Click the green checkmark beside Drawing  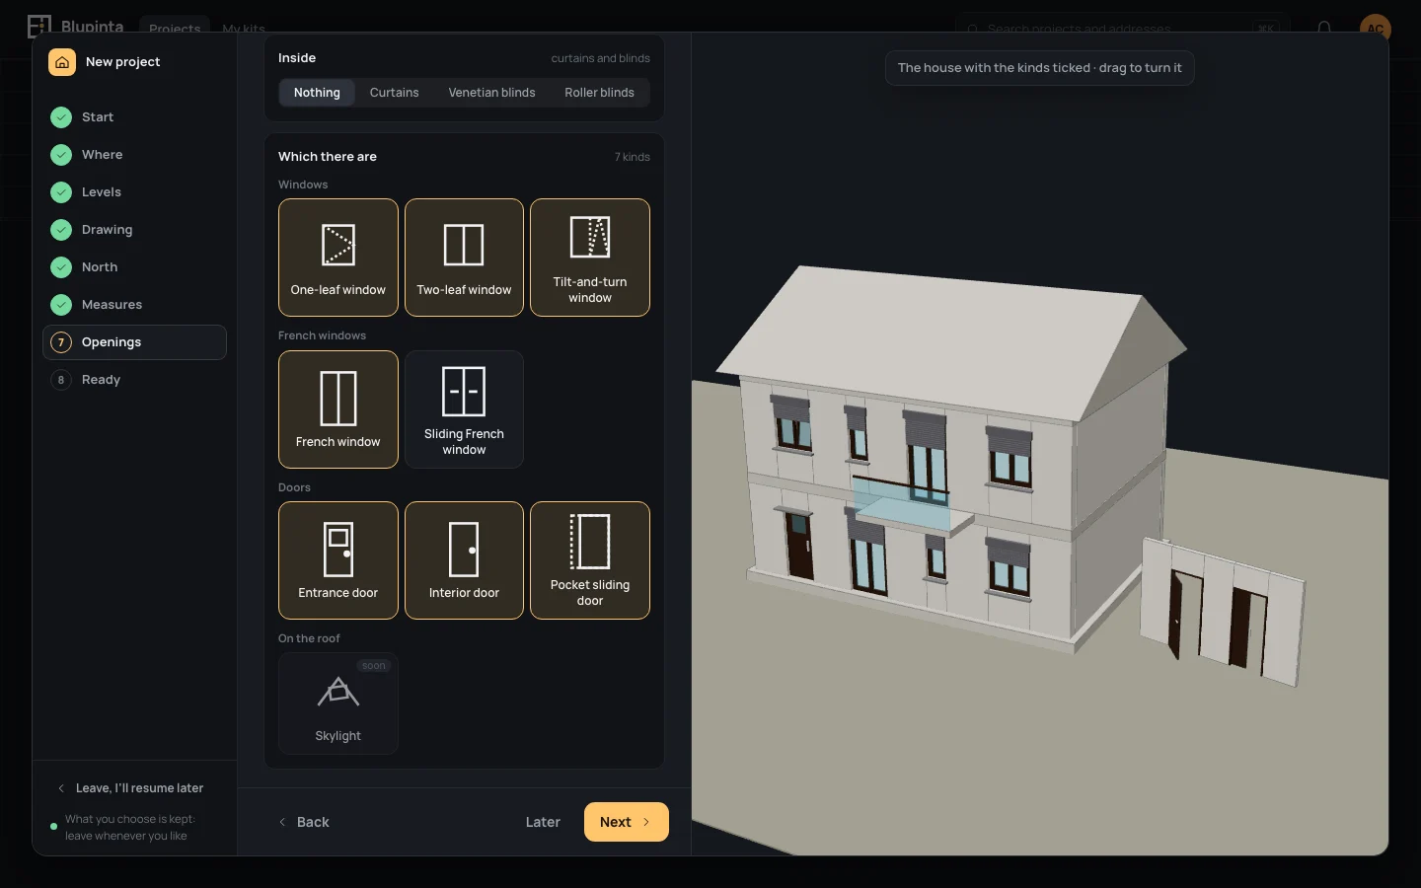61,230
